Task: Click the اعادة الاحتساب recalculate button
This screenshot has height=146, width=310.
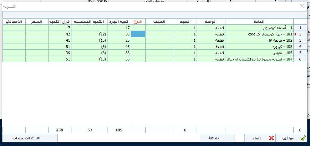Action: click(30, 138)
